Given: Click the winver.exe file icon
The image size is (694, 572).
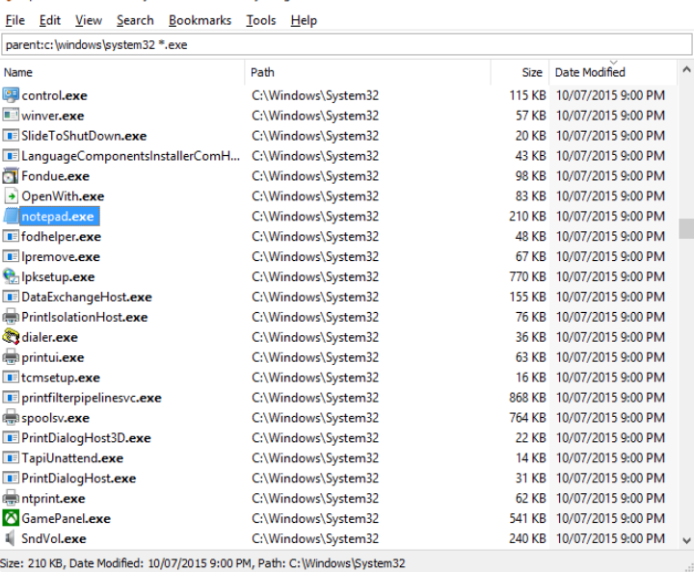Looking at the screenshot, I should 11,116.
